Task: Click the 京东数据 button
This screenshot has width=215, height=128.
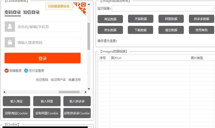Action: coord(110,30)
